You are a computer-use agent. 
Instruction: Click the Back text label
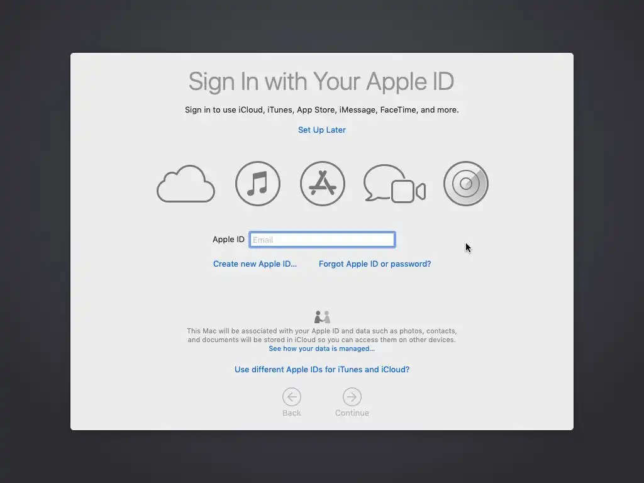(x=292, y=413)
